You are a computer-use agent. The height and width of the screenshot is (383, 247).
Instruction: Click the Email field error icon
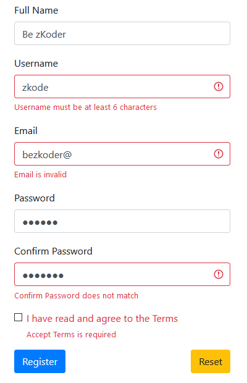click(219, 154)
